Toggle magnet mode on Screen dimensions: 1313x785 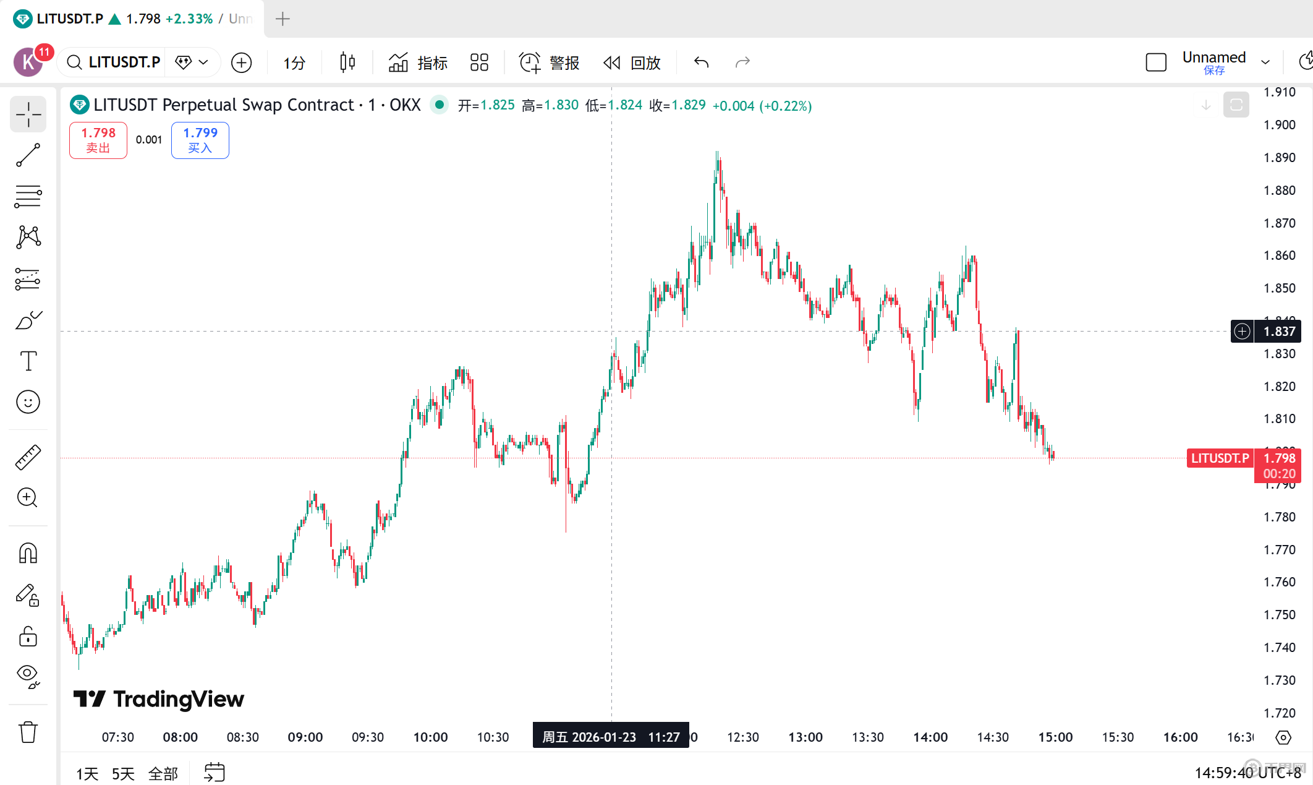28,553
